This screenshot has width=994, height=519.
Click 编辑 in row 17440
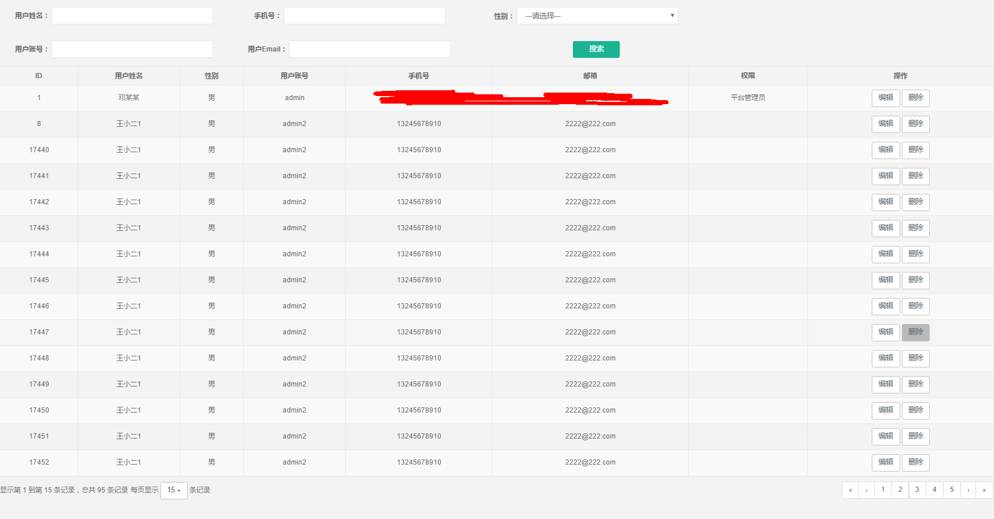pos(886,150)
